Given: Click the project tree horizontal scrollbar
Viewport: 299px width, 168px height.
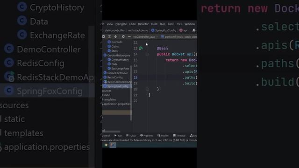Looking at the screenshot, I should [111, 132].
